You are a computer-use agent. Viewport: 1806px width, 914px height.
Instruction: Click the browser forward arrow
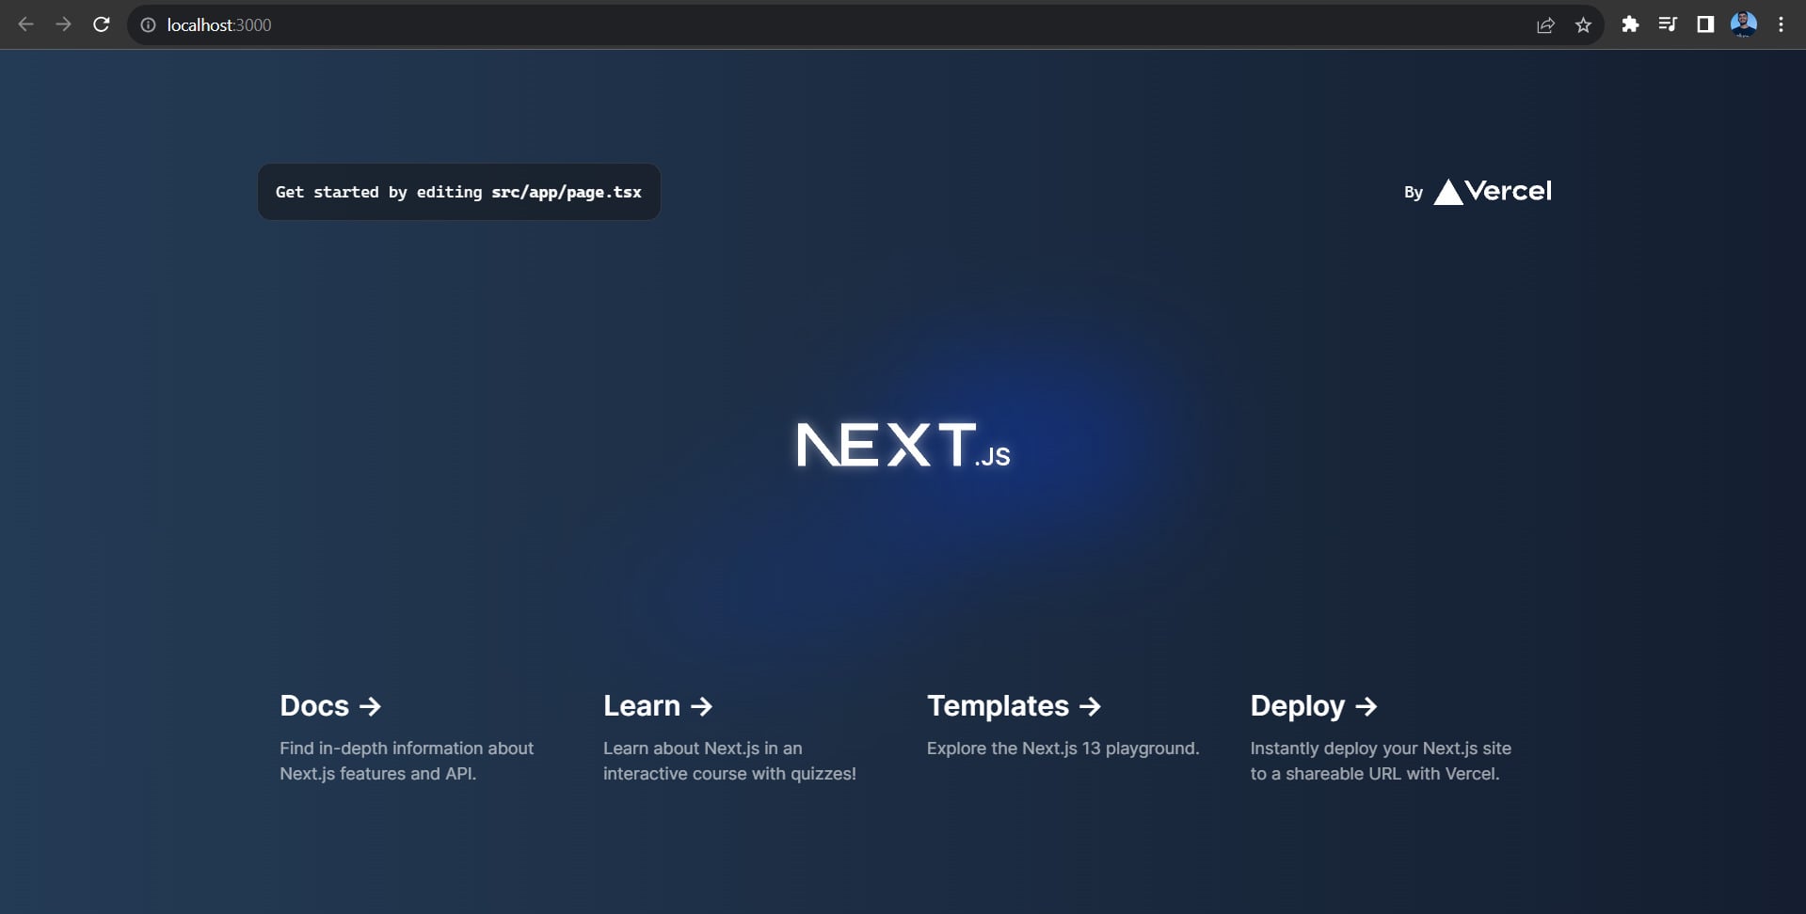pos(63,24)
